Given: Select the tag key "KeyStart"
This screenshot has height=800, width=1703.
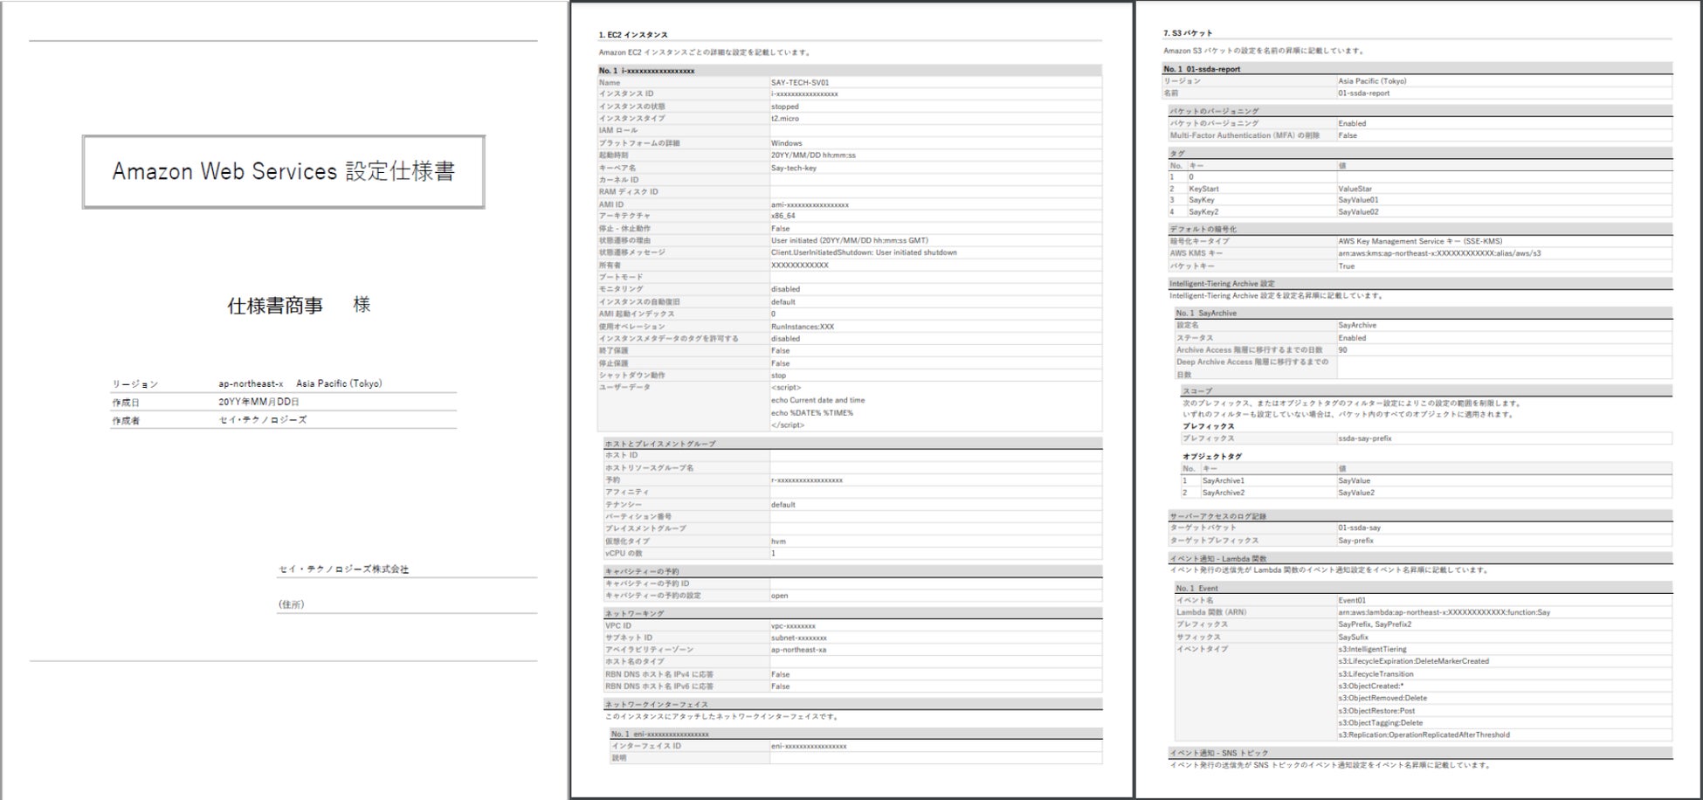Looking at the screenshot, I should [x=1203, y=189].
